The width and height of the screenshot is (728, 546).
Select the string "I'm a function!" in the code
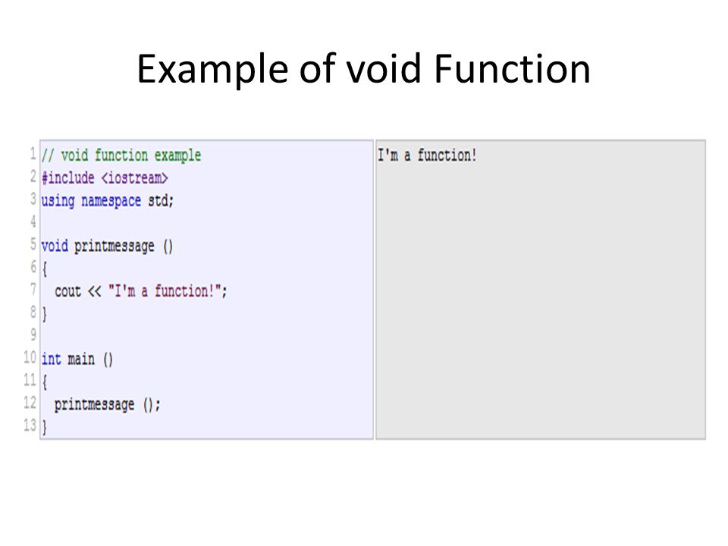pos(165,291)
